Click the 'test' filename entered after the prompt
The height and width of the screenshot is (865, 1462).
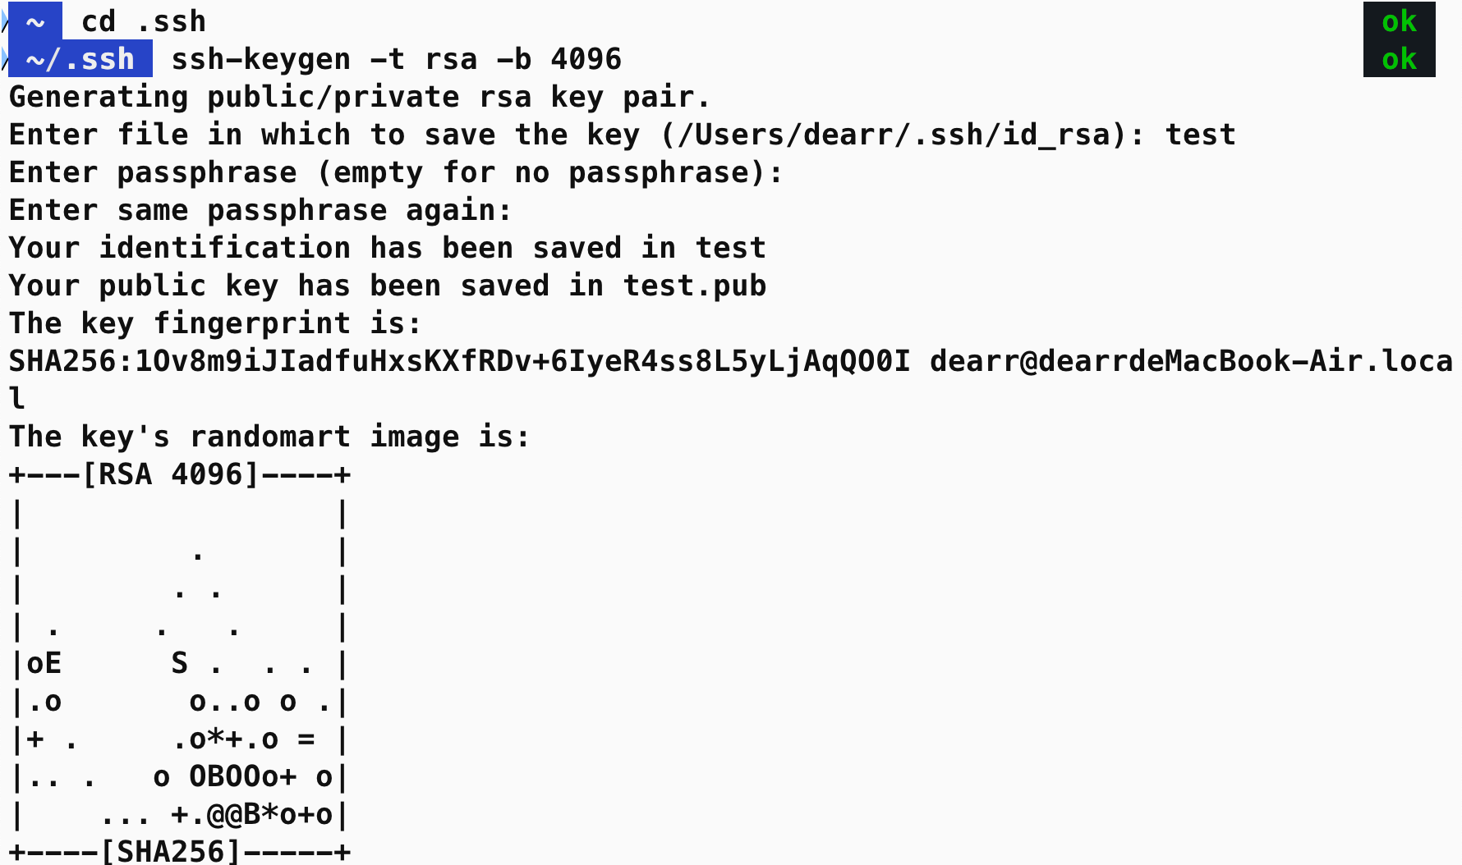coord(1201,135)
